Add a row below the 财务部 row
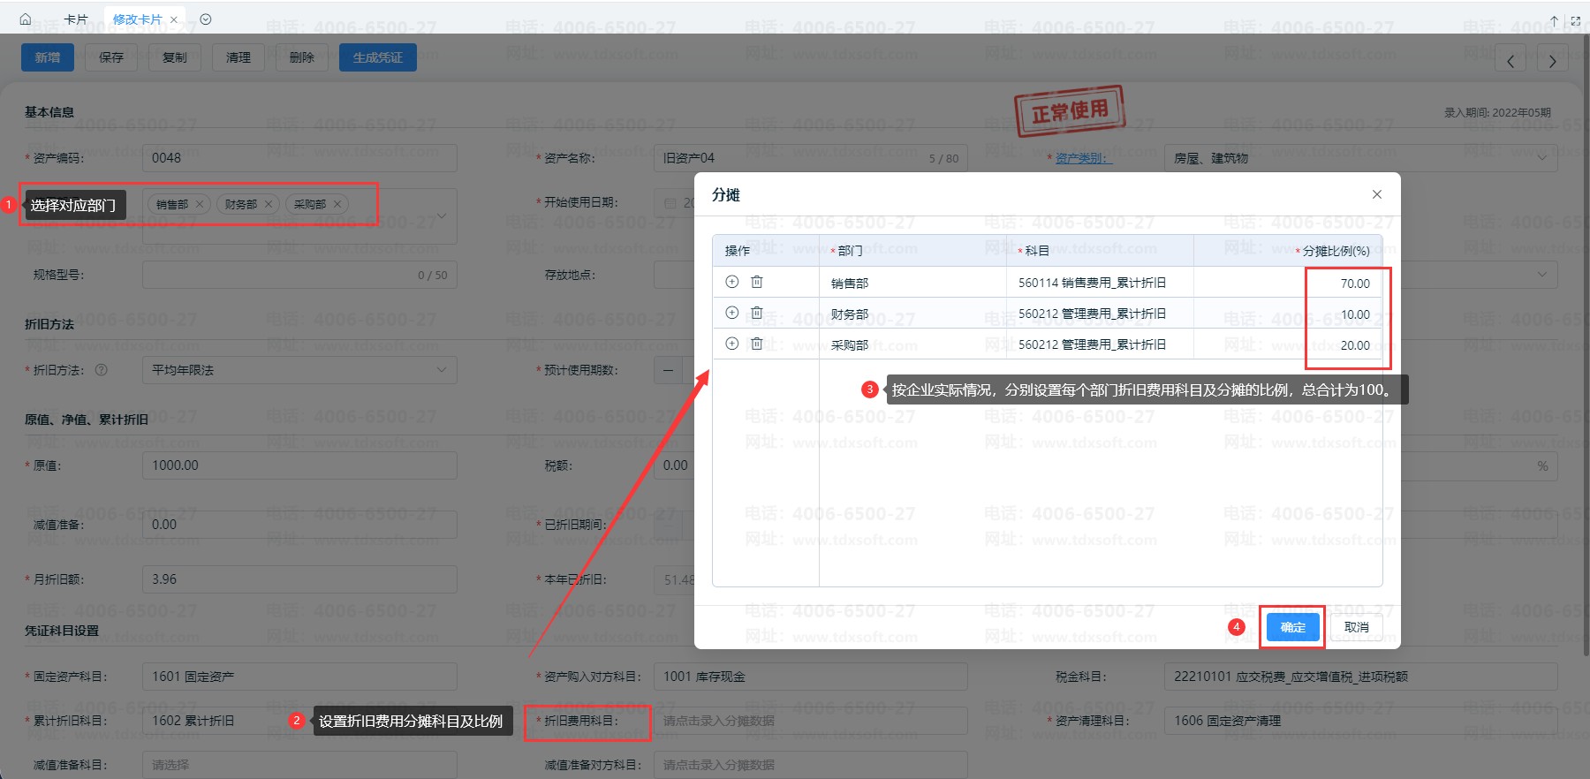 (x=731, y=313)
